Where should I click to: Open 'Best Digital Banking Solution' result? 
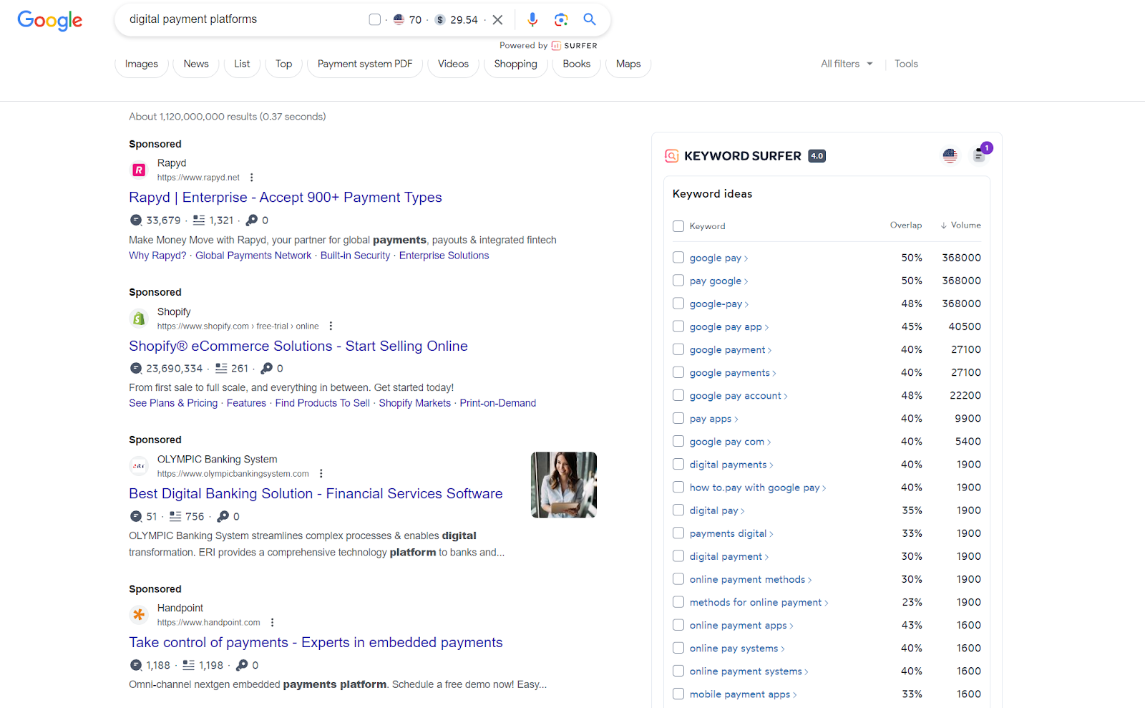click(316, 494)
